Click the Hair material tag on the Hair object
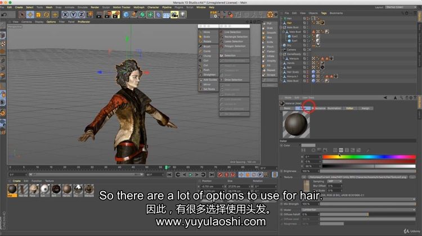The width and height of the screenshot is (422, 236). tap(322, 23)
